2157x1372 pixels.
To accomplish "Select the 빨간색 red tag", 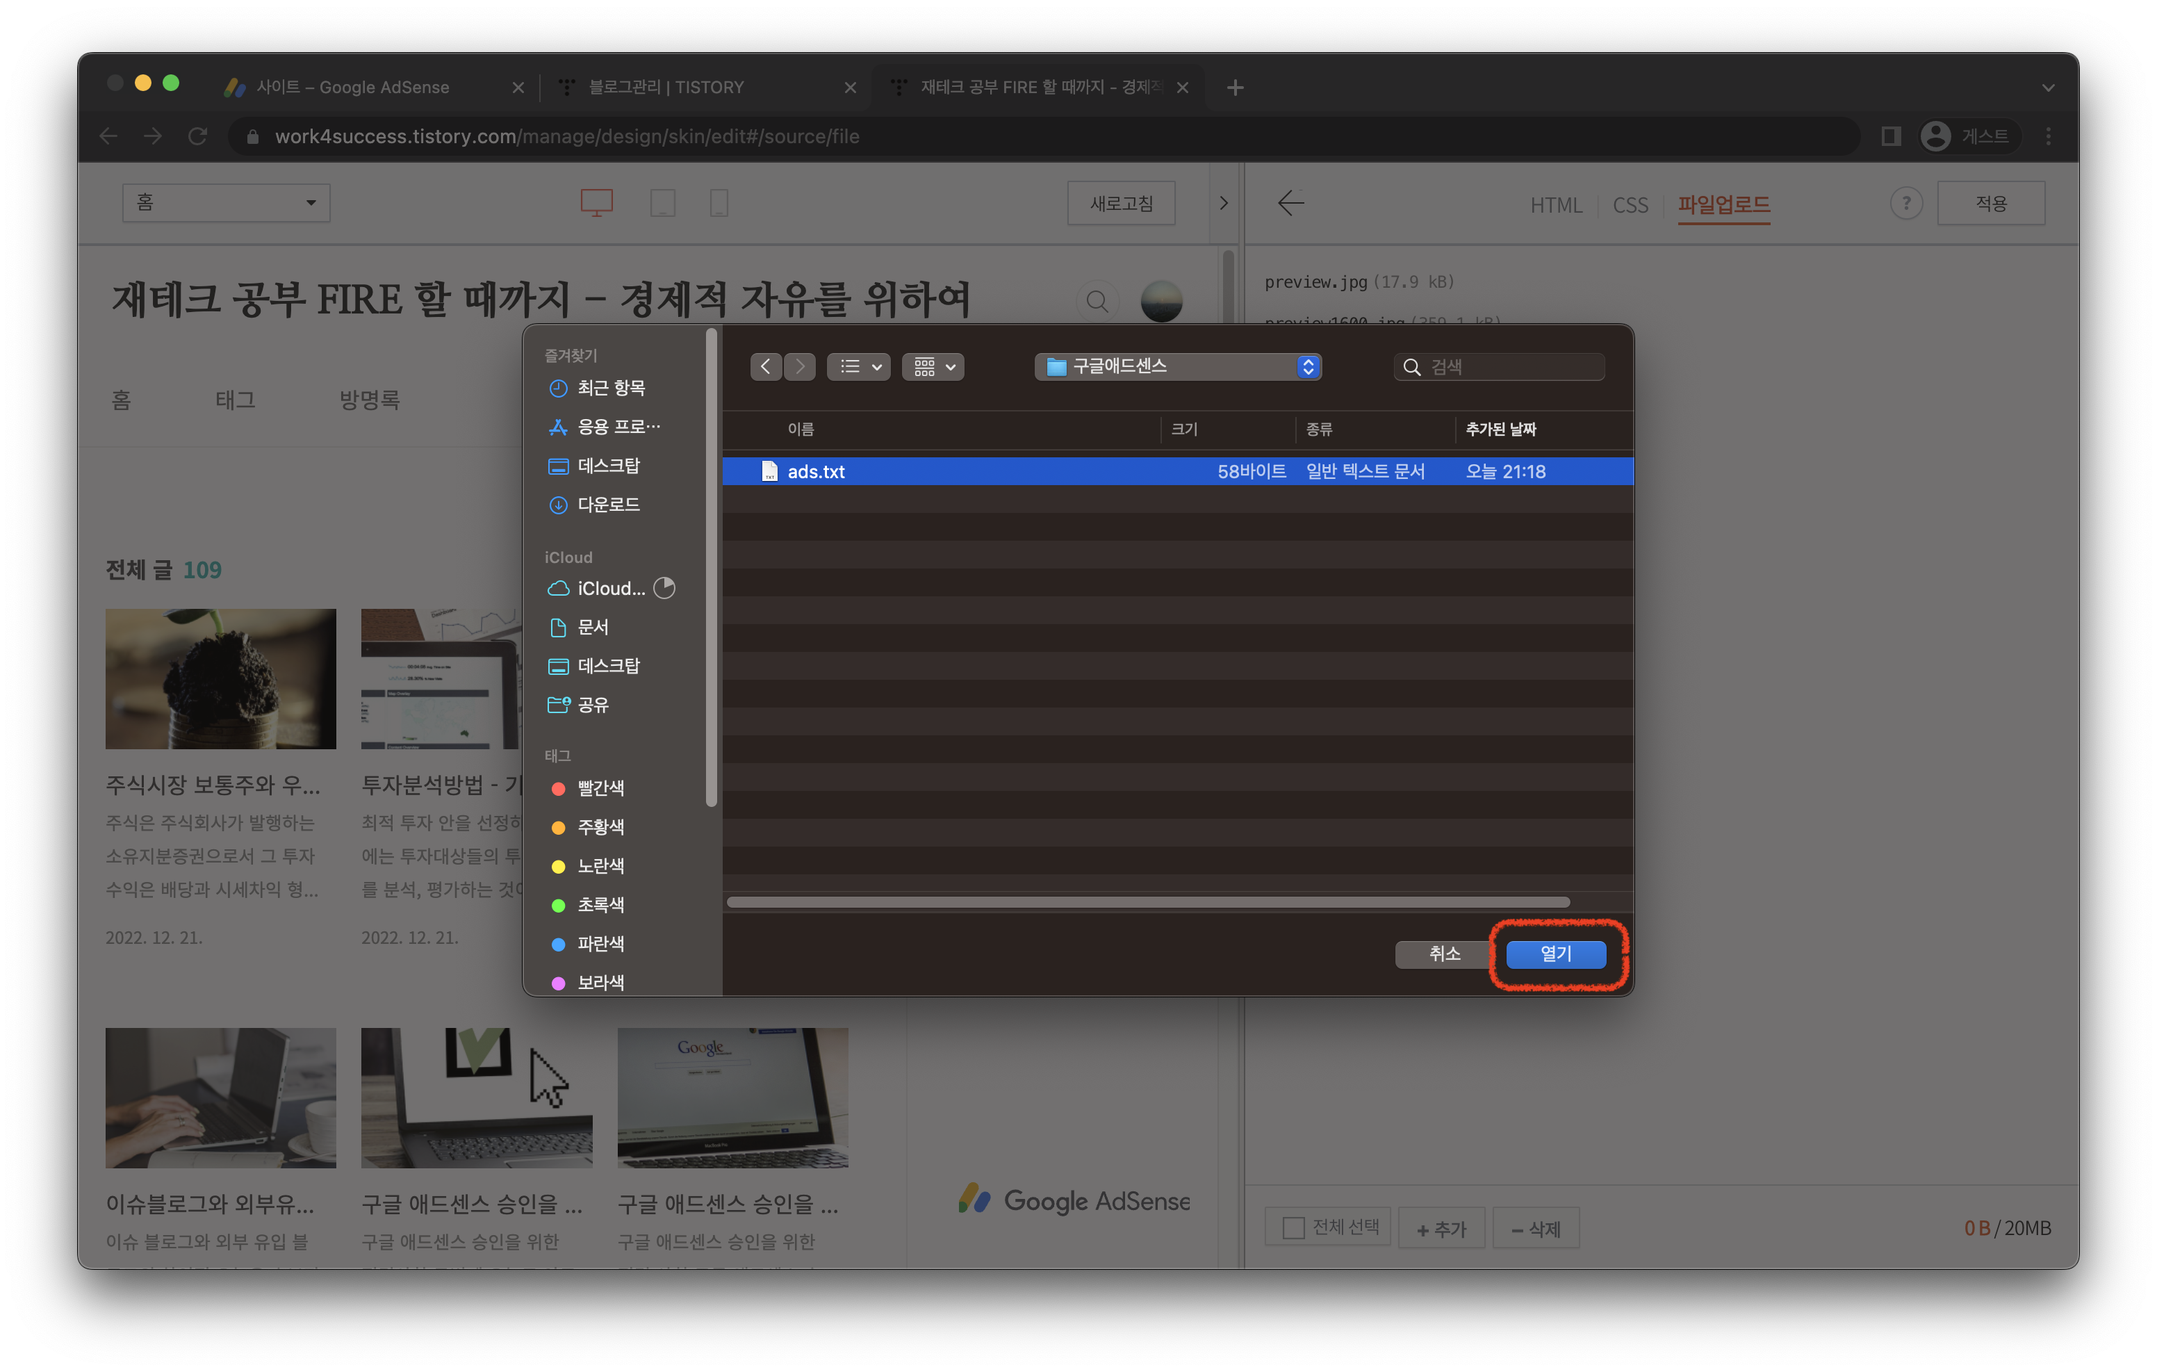I will pyautogui.click(x=600, y=789).
